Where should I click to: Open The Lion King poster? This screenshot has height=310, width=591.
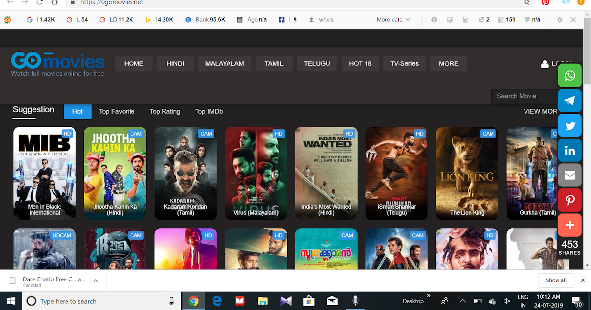pos(467,173)
